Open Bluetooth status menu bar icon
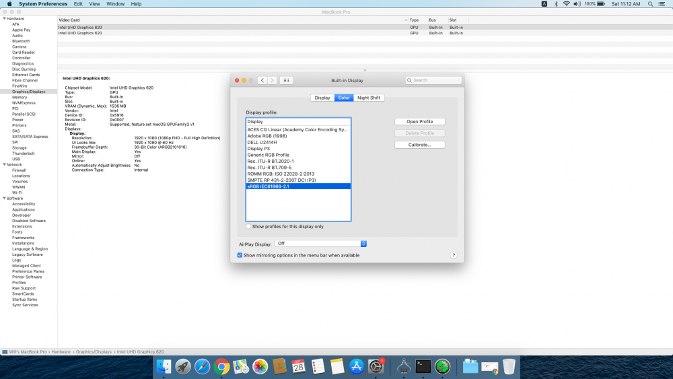Screen dimensions: 673x379 [556, 4]
